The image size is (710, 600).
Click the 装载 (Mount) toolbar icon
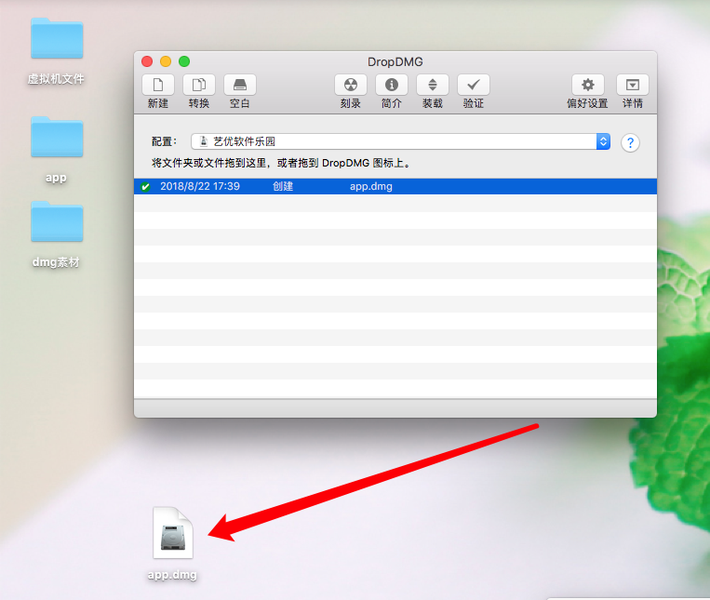(x=433, y=85)
